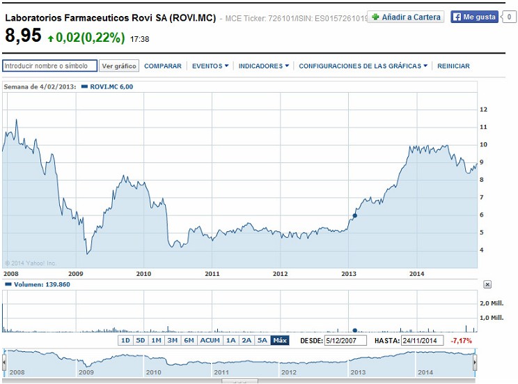This screenshot has height=384, width=518.
Task: Click the green plus Añadir a Cartera icon
Action: click(375, 17)
